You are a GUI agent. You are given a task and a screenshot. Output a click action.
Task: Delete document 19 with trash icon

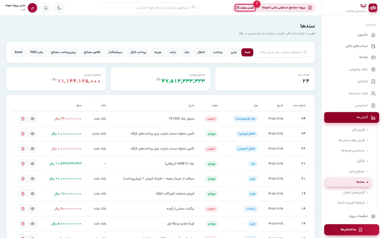point(23,194)
